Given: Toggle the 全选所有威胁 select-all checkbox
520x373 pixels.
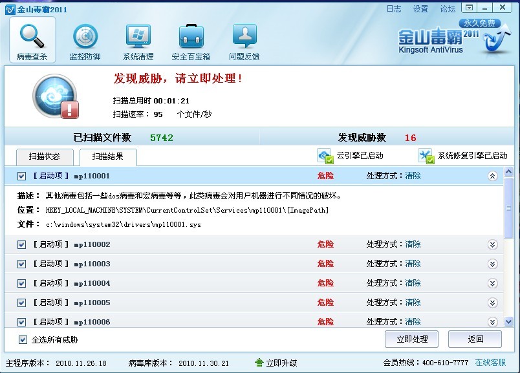Looking at the screenshot, I should coord(23,339).
